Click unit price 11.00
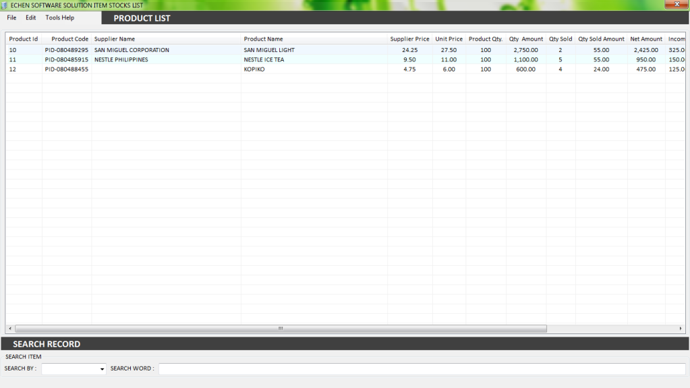 [449, 60]
